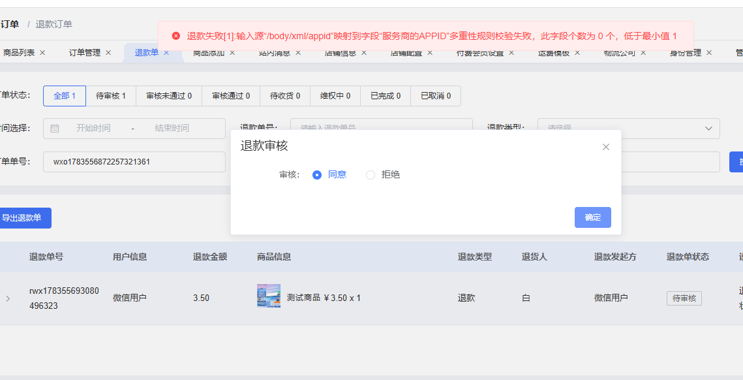Filter by 全部 1 status
The image size is (743, 380).
pos(65,96)
